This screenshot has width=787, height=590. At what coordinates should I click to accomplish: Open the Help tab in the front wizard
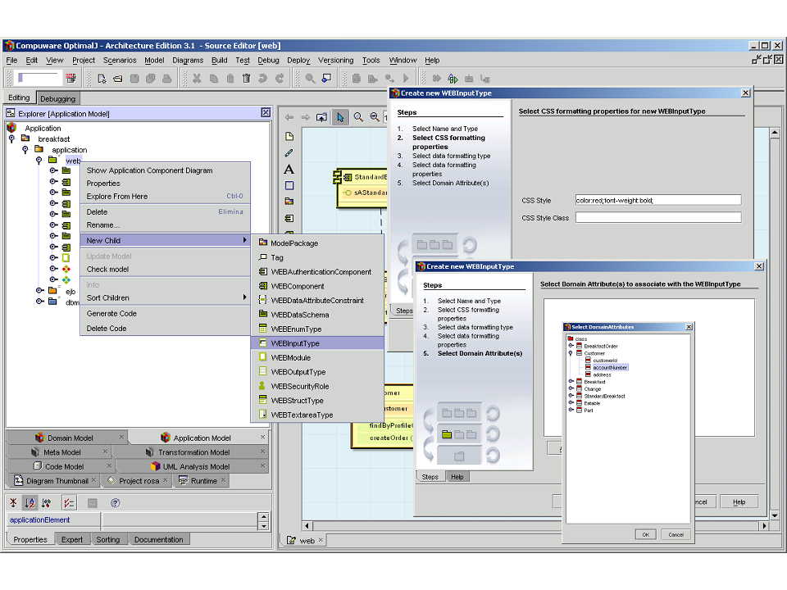[457, 477]
